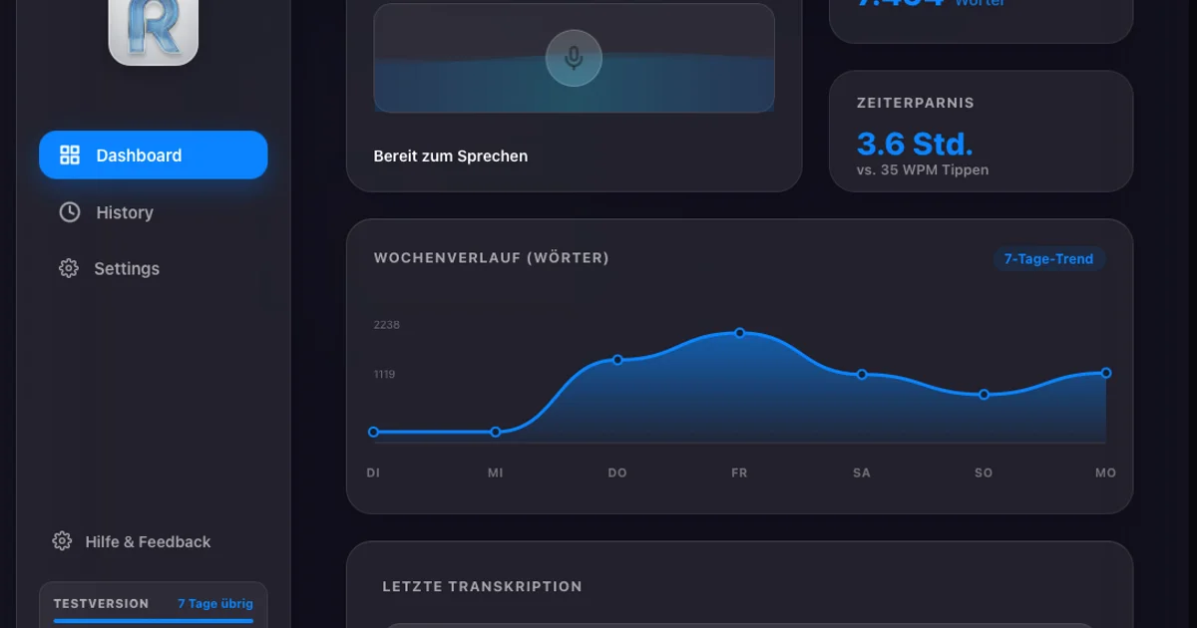Click the 7-Tage-Trend badge
Viewport: 1197px width, 628px height.
[1048, 259]
